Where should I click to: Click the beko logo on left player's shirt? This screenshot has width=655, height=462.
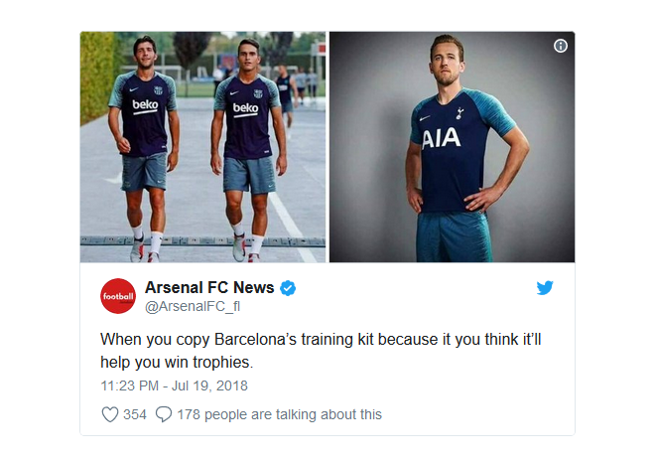[x=145, y=105]
